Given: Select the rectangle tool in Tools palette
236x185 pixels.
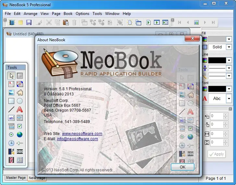Looking at the screenshot, I should click(11, 101).
